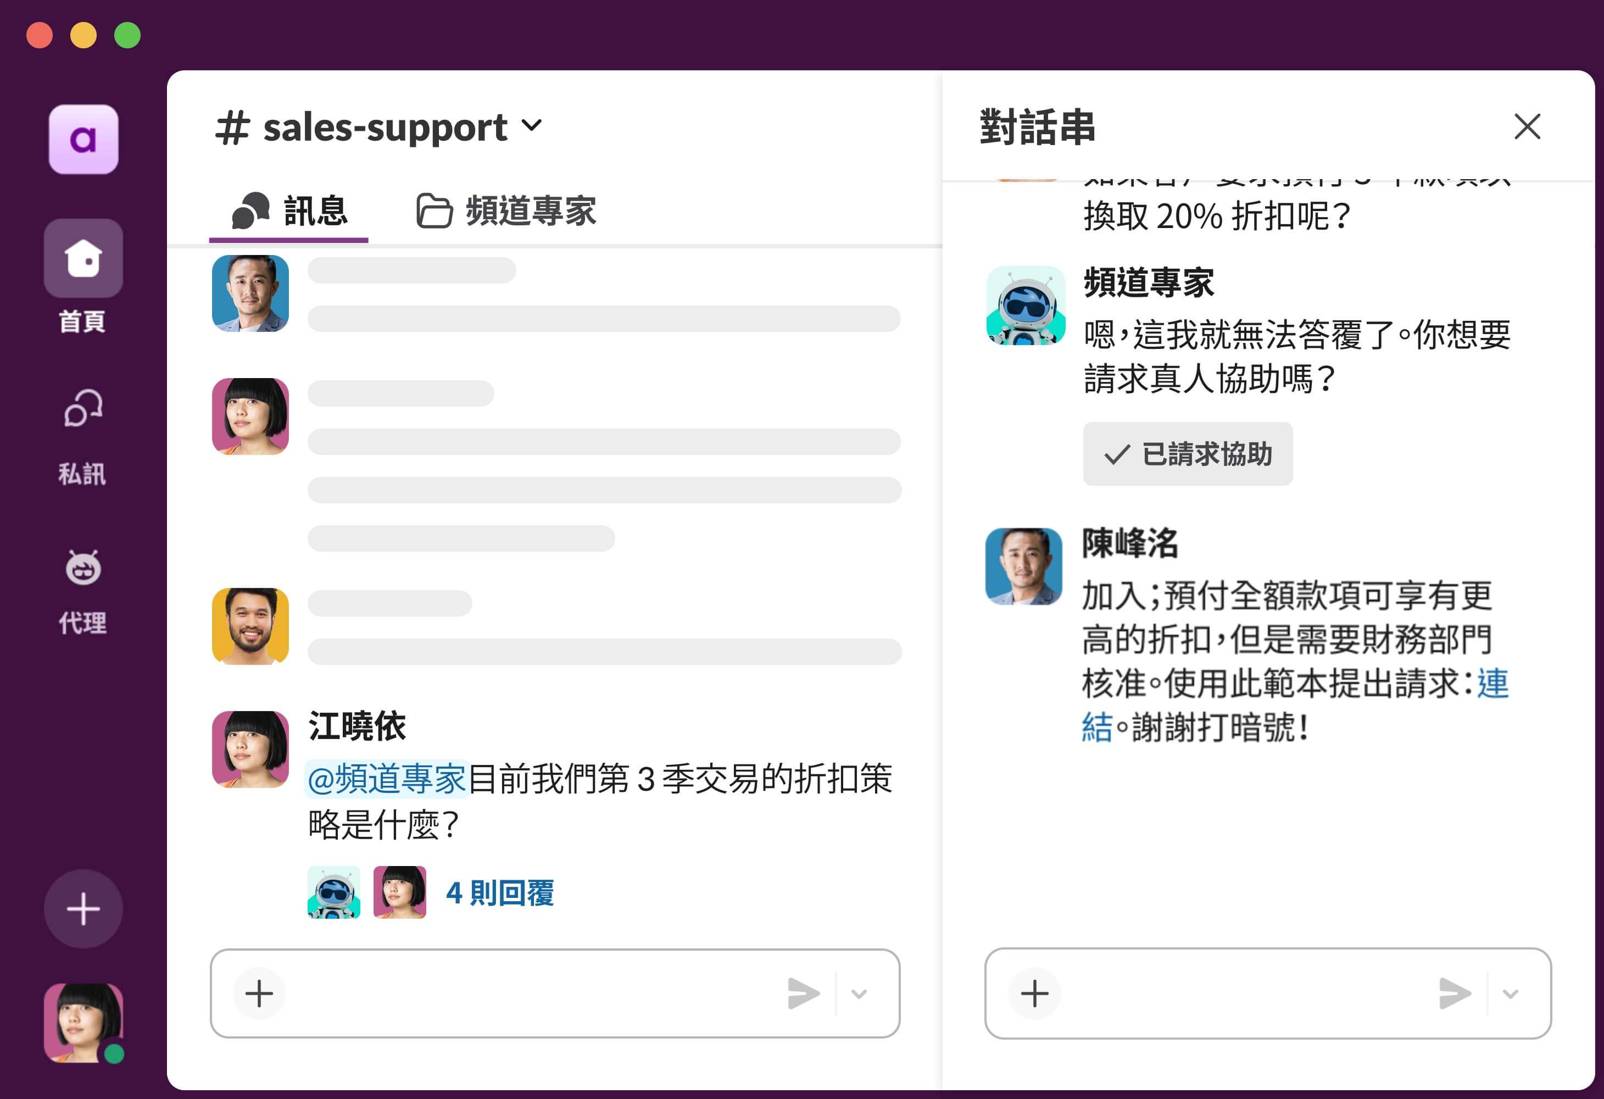Select the 訊息 messages tab
Image resolution: width=1604 pixels, height=1099 pixels.
[289, 212]
